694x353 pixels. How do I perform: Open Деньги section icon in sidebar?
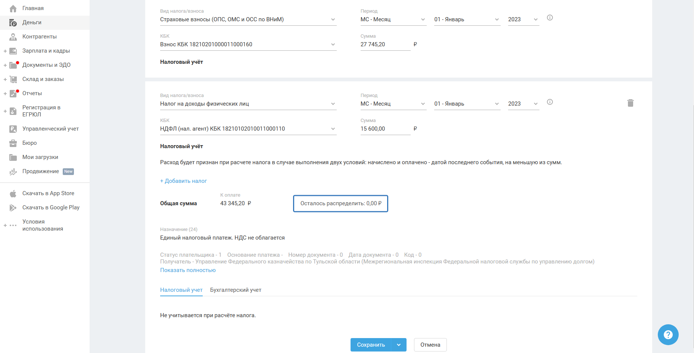(x=13, y=23)
